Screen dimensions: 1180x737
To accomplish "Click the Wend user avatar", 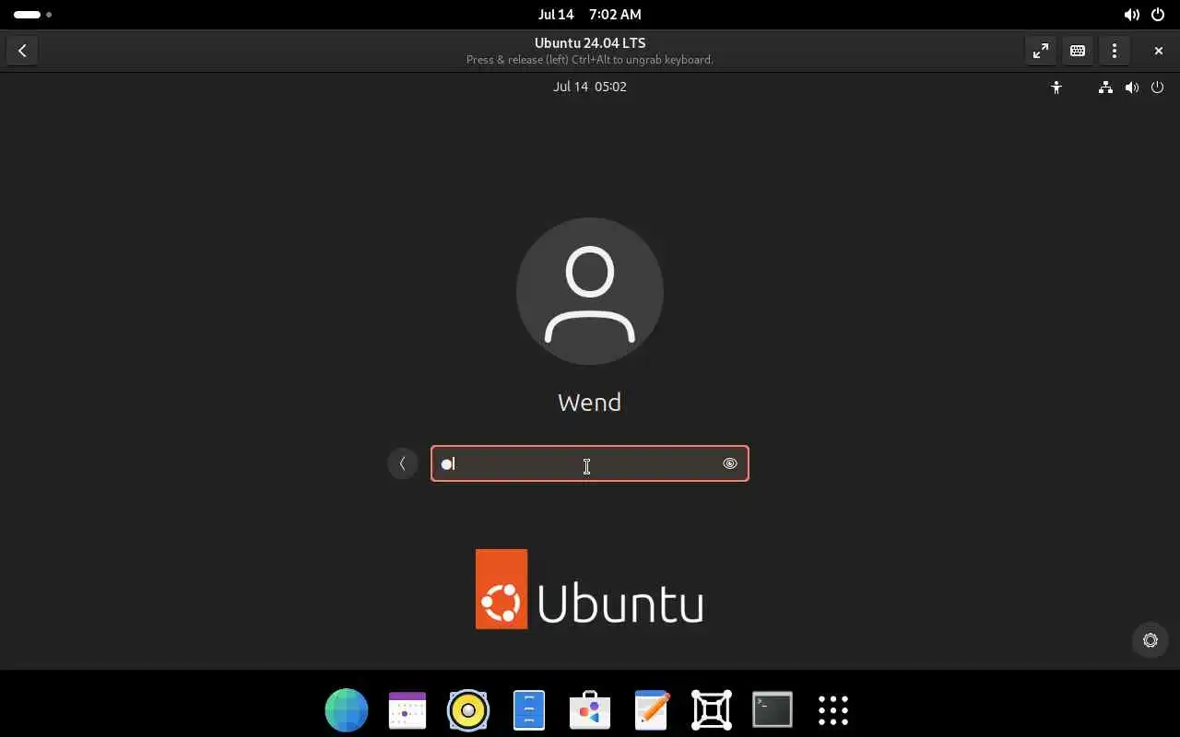I will (590, 291).
